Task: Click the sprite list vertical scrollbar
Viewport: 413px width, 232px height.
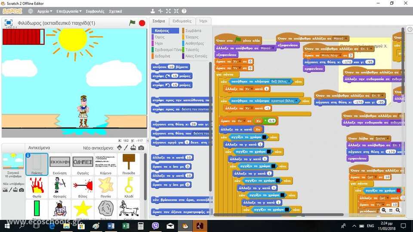Action: pyautogui.click(x=145, y=177)
